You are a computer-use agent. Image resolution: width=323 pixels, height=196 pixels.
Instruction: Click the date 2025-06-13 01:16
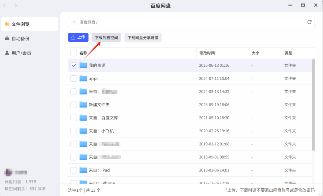pyautogui.click(x=214, y=66)
